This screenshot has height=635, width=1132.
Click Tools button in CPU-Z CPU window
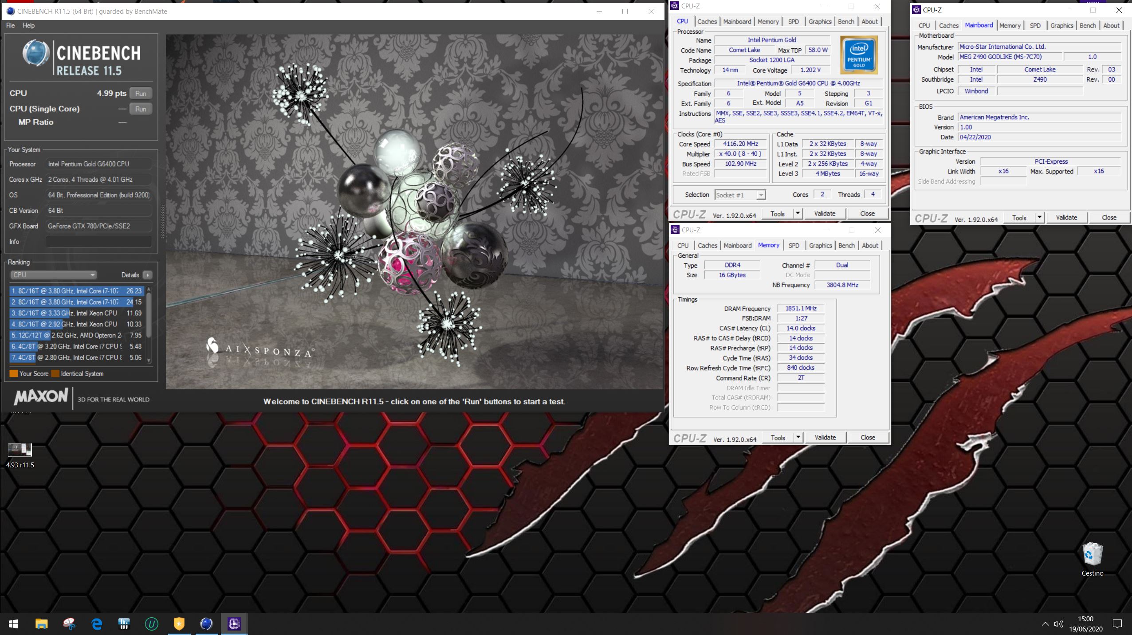(777, 214)
